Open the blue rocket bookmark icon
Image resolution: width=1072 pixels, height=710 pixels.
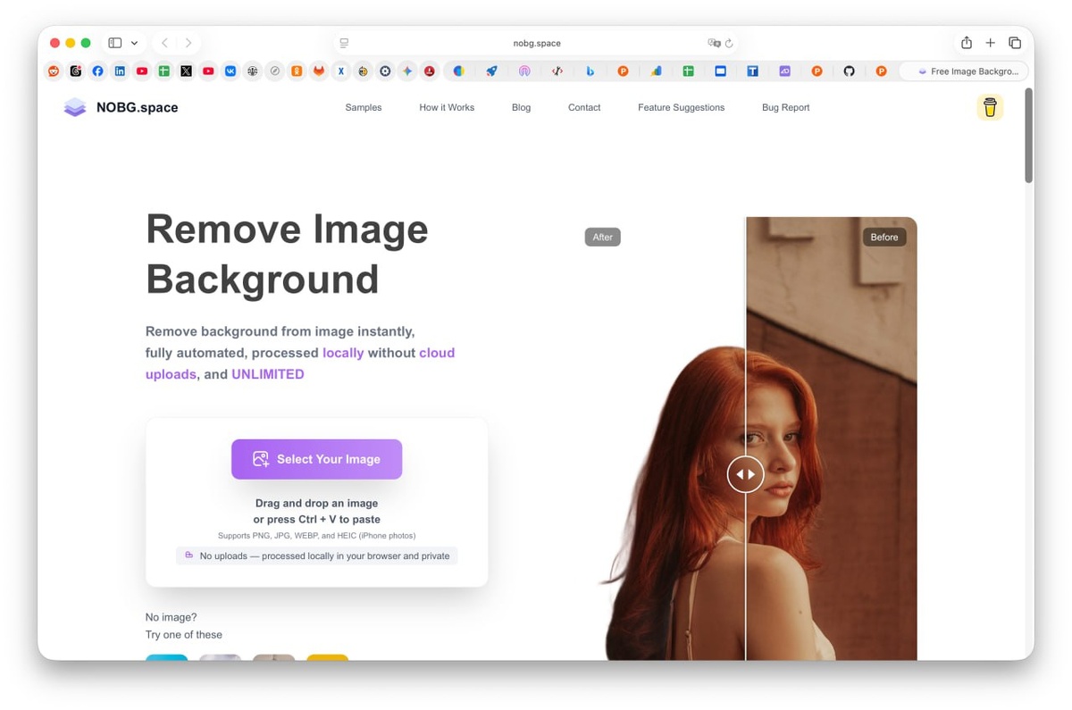491,71
